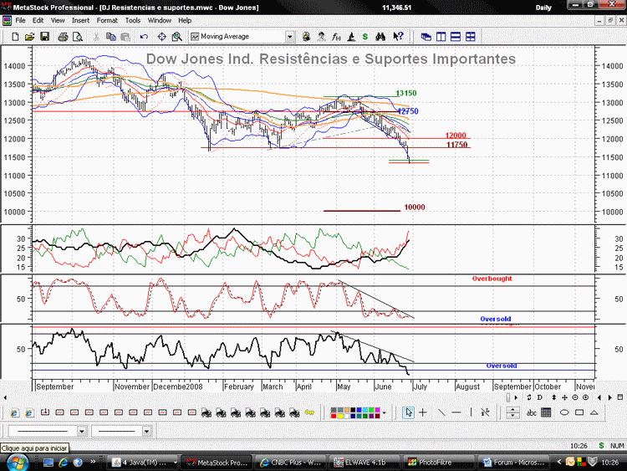
Task: Switch to the PhotoFiltre taskbar button
Action: [439, 462]
